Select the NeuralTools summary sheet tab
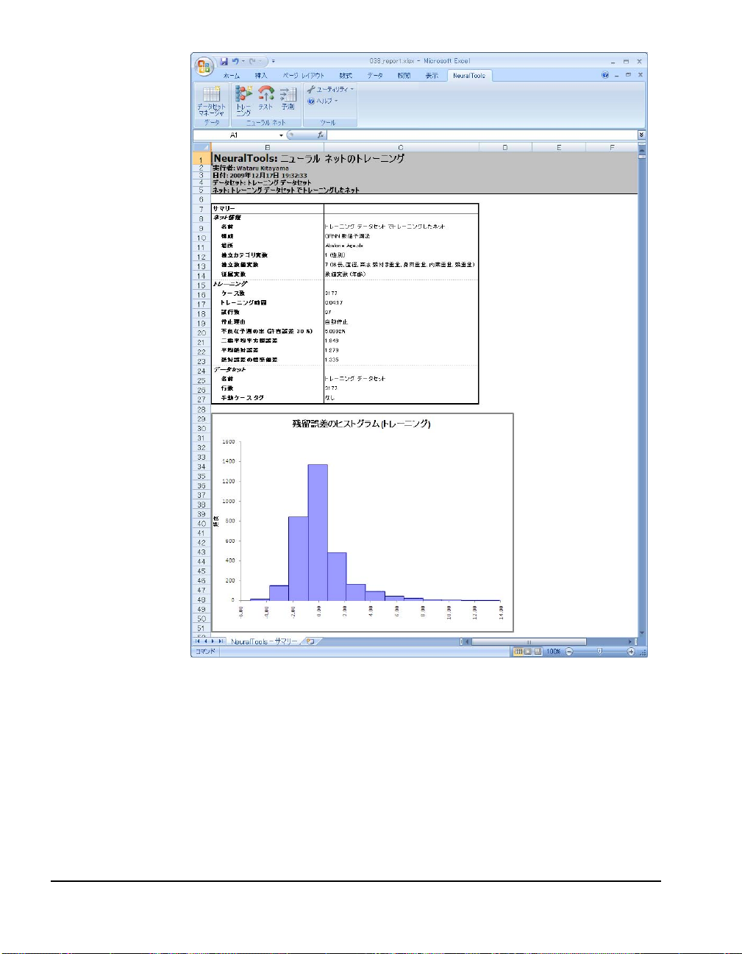Viewport: 742px width, 954px height. (264, 641)
